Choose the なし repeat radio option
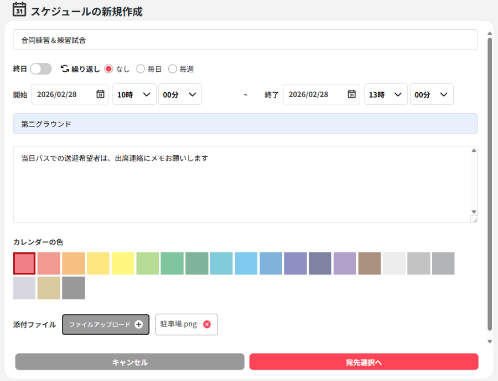 point(108,69)
